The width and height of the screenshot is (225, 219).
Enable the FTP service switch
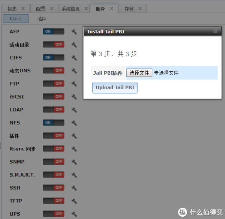(x=53, y=84)
